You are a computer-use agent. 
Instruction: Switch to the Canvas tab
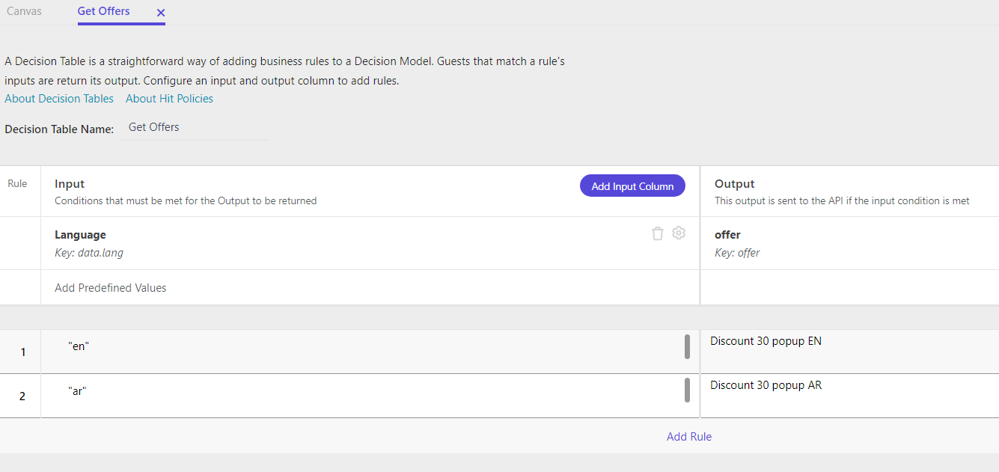24,11
